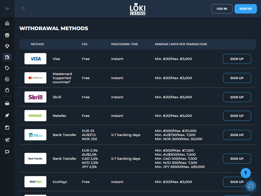
Task: Click the WITHDRAWAL METHODS heading
Action: pos(54,28)
